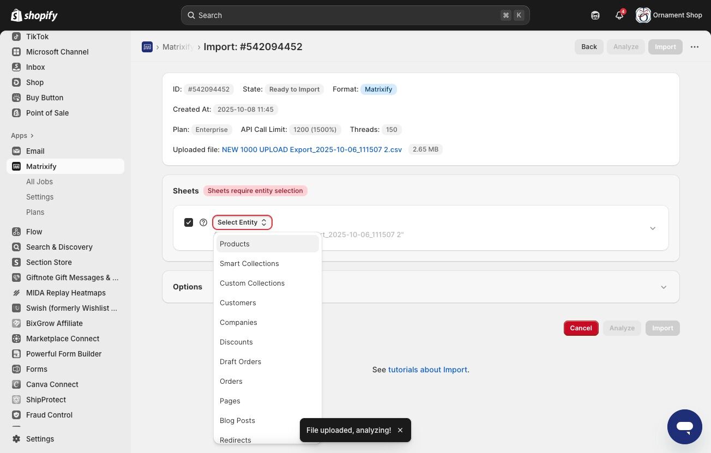711x453 pixels.
Task: Expand the sheet row details chevron
Action: click(653, 228)
